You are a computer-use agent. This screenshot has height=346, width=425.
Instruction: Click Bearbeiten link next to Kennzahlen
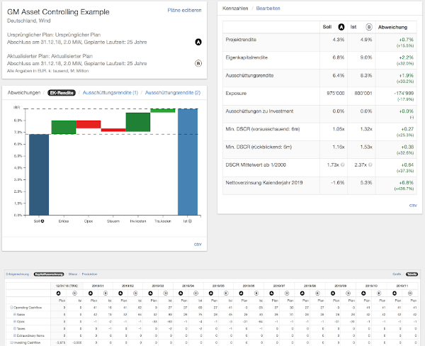[x=267, y=9]
